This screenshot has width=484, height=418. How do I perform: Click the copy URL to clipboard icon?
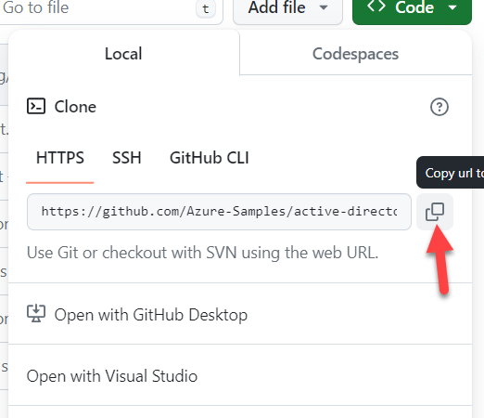(435, 212)
